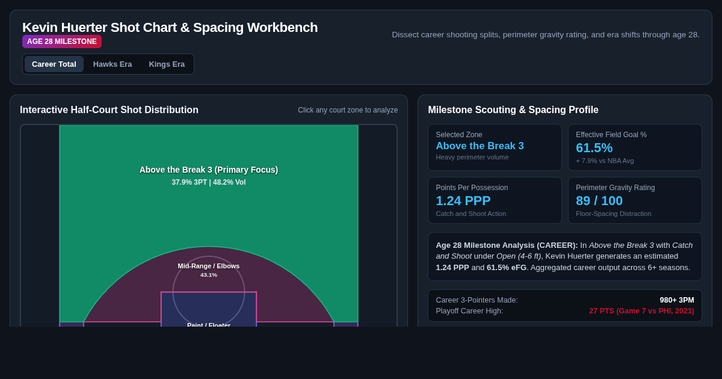The image size is (722, 379).
Task: Select the Career Total tab
Action: (54, 64)
